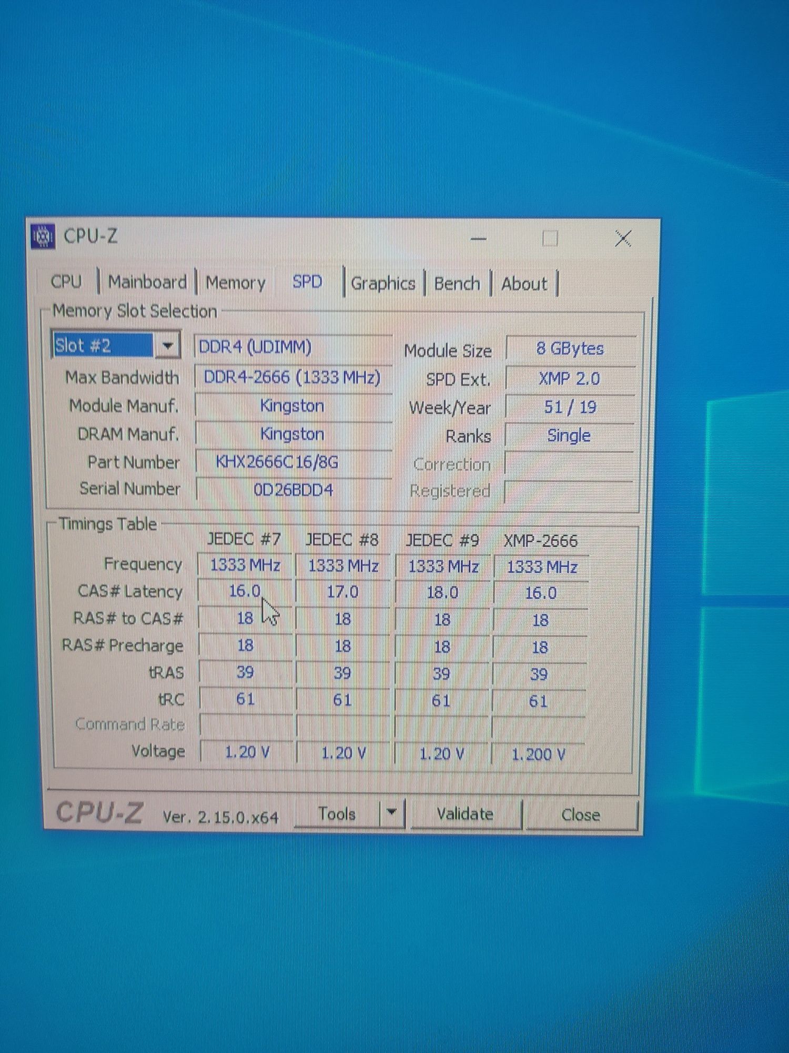Click JEDEC #7 CAS# Latency 16.0
The image size is (789, 1053).
pos(245,591)
